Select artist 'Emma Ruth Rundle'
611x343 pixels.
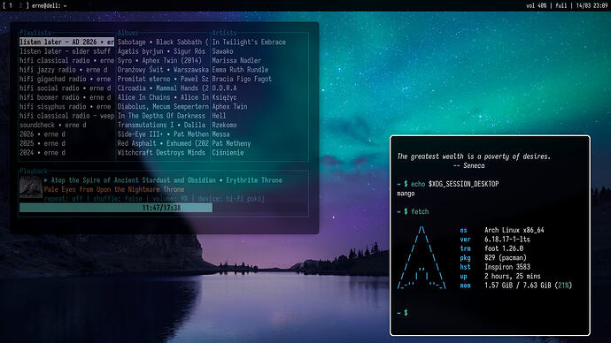(240, 70)
